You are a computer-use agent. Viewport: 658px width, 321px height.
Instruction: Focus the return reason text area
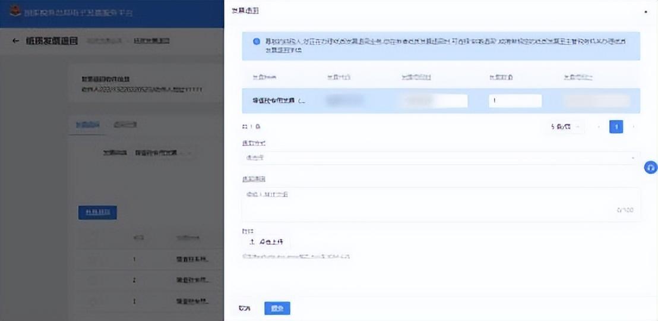pyautogui.click(x=441, y=204)
